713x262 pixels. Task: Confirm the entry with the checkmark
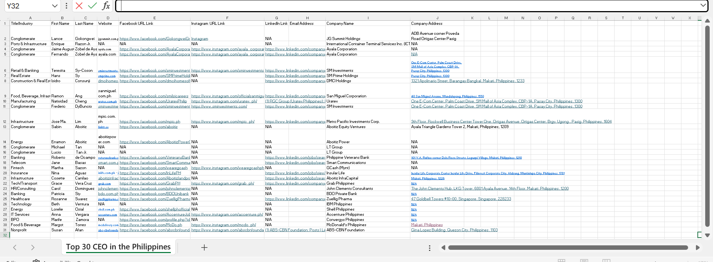92,6
